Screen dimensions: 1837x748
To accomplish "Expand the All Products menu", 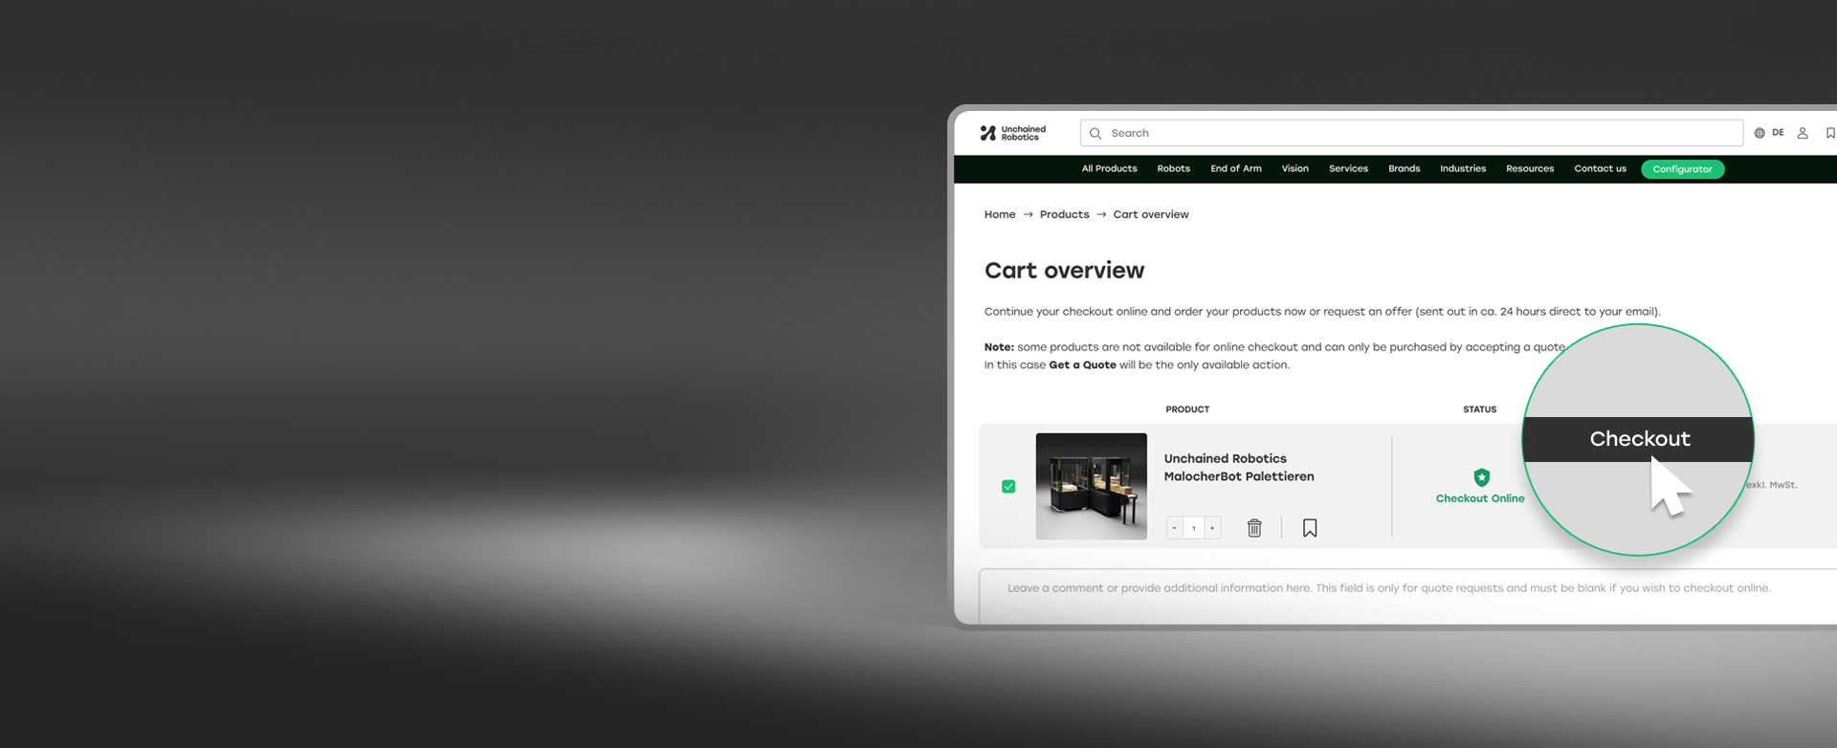I will point(1109,169).
